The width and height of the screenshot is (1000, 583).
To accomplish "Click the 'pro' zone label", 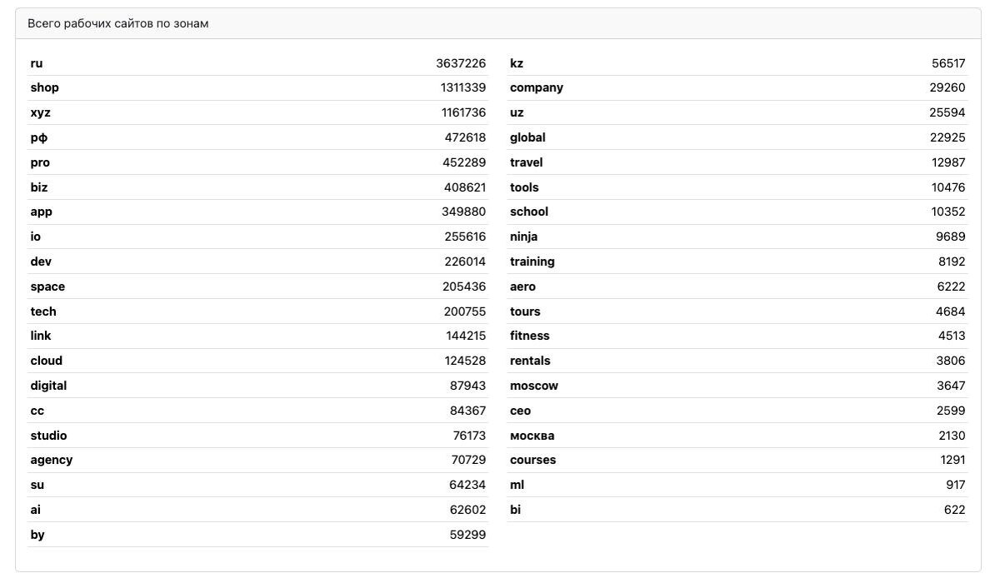I will click(x=40, y=162).
